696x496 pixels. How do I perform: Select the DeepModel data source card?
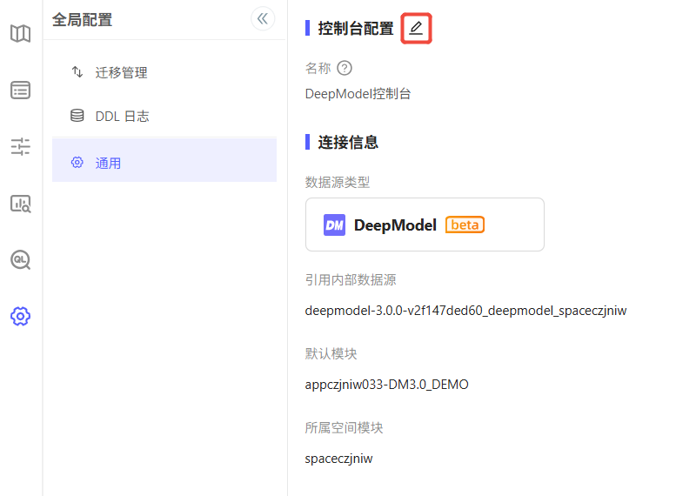(x=425, y=225)
